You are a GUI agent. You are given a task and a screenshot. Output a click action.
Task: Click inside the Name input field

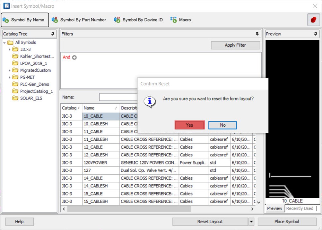[x=119, y=97]
